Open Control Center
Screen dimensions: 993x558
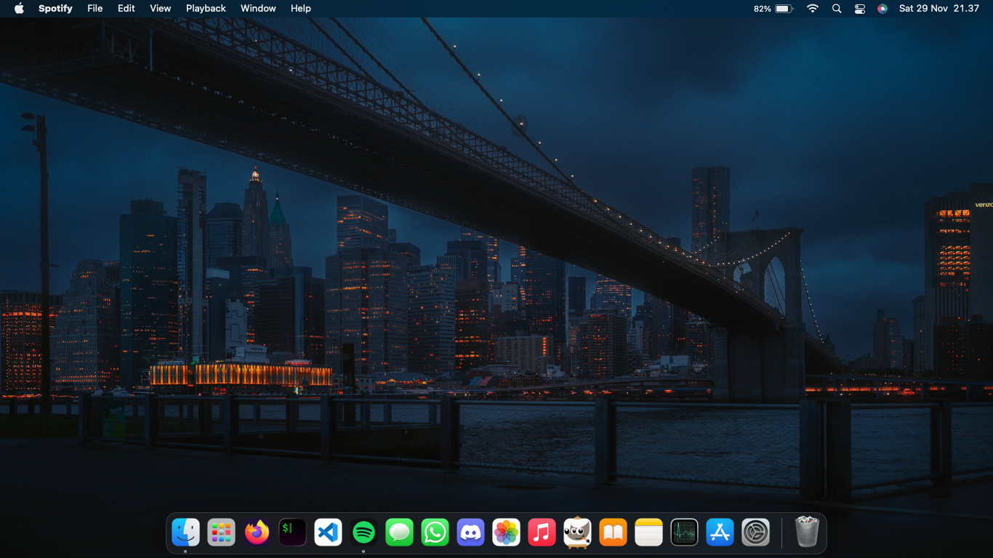tap(859, 8)
